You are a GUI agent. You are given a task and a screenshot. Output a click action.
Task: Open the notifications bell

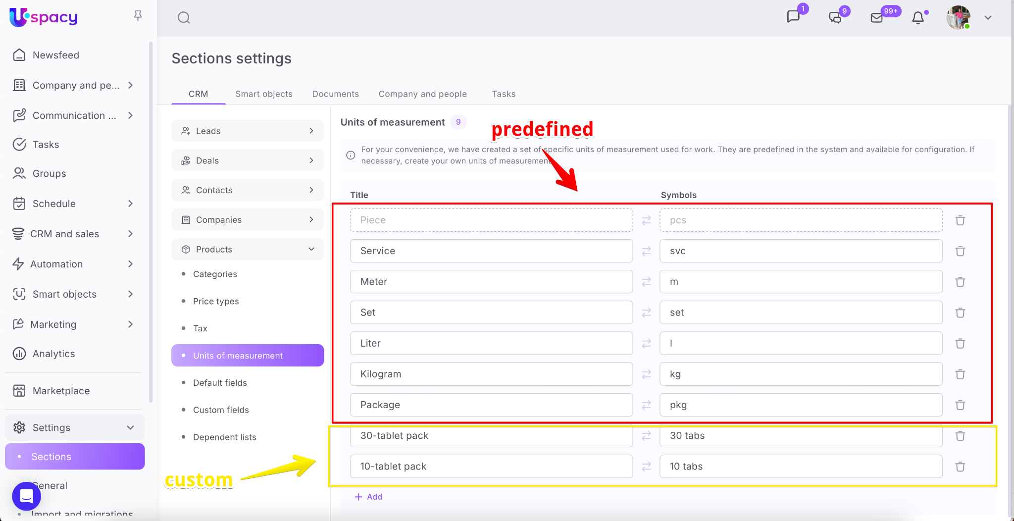click(x=918, y=18)
